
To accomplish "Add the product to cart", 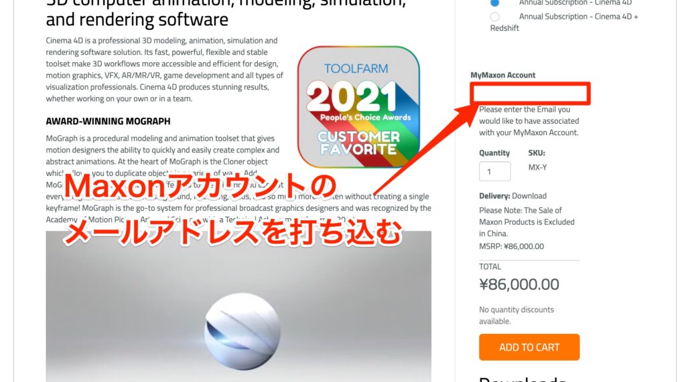I will click(x=529, y=347).
